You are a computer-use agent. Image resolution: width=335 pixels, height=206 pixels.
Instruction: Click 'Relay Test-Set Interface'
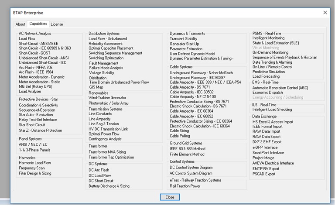[38, 120]
